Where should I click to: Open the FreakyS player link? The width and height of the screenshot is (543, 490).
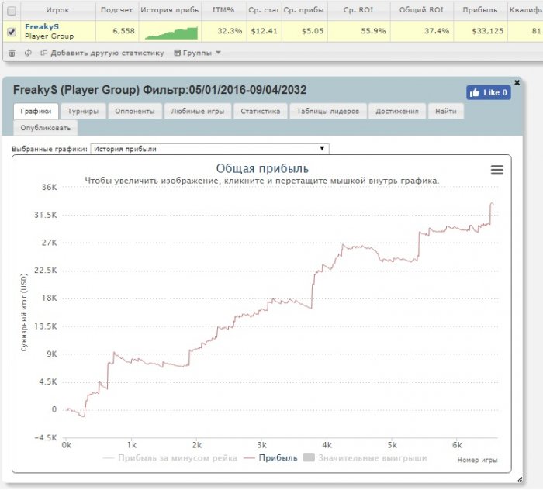coord(42,26)
